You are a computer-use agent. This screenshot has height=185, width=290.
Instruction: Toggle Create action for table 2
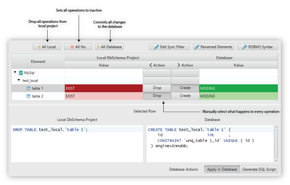pos(185,96)
